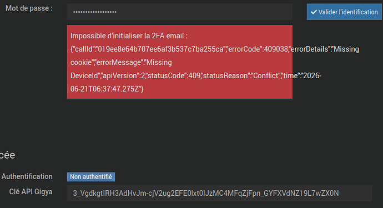This screenshot has width=383, height=208.
Task: Click the errorCode 409038 text
Action: (258, 49)
